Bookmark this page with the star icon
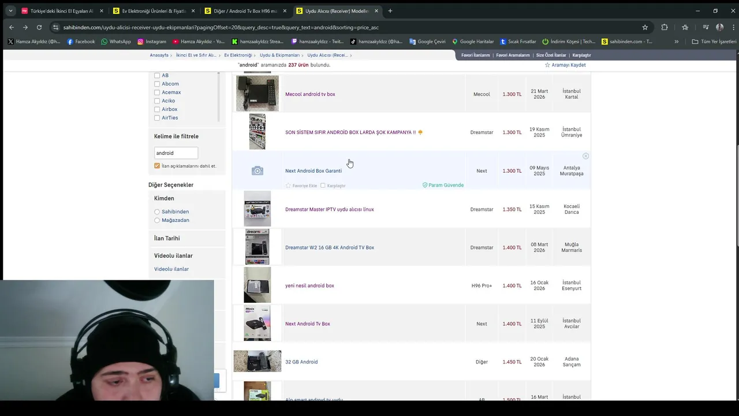This screenshot has height=416, width=739. (x=645, y=27)
